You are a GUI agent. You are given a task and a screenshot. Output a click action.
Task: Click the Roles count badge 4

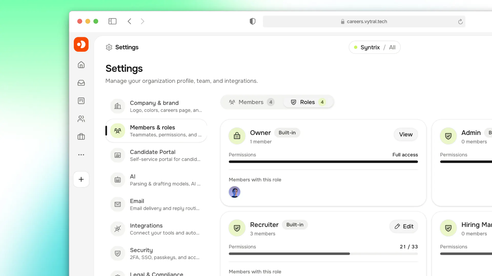click(x=322, y=102)
